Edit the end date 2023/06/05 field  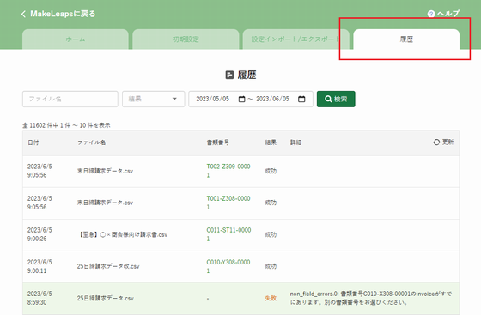(273, 99)
